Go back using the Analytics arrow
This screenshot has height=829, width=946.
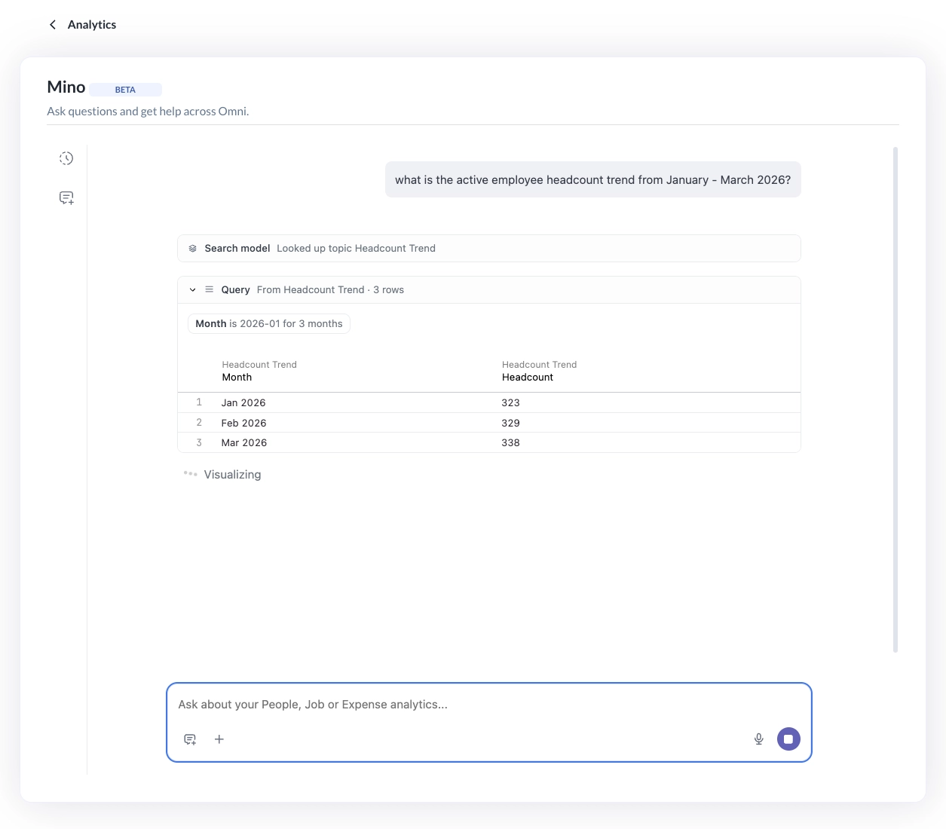(53, 25)
